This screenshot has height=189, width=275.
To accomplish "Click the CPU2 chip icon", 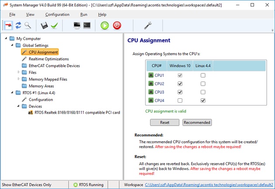I will pos(151,83).
